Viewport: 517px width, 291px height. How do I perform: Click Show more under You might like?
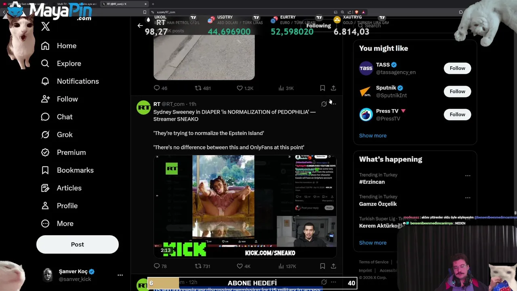[x=373, y=135]
